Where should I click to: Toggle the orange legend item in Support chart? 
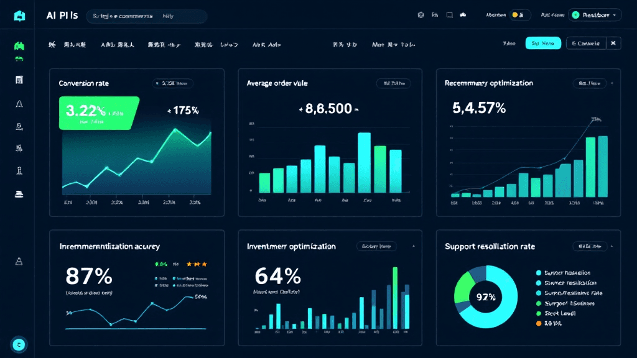tap(539, 323)
